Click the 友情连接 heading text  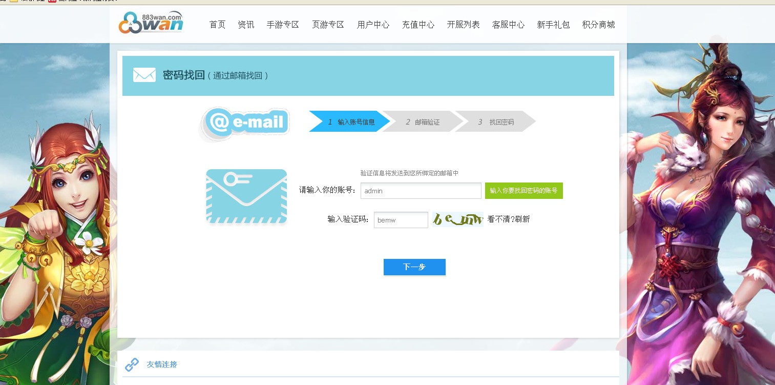coord(162,364)
